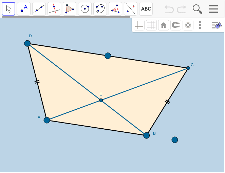Click the toolbar horizontal scrollbar
This screenshot has height=173, width=225.
pos(66,17)
